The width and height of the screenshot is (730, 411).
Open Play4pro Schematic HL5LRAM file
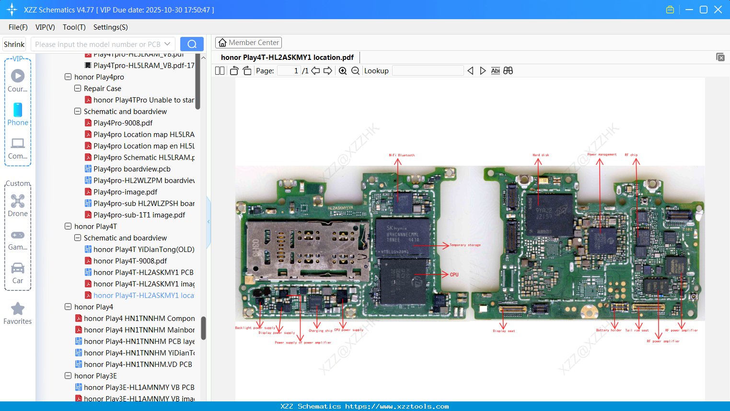(x=139, y=157)
